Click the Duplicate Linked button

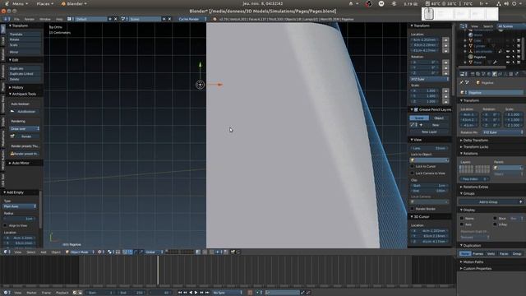pos(25,74)
